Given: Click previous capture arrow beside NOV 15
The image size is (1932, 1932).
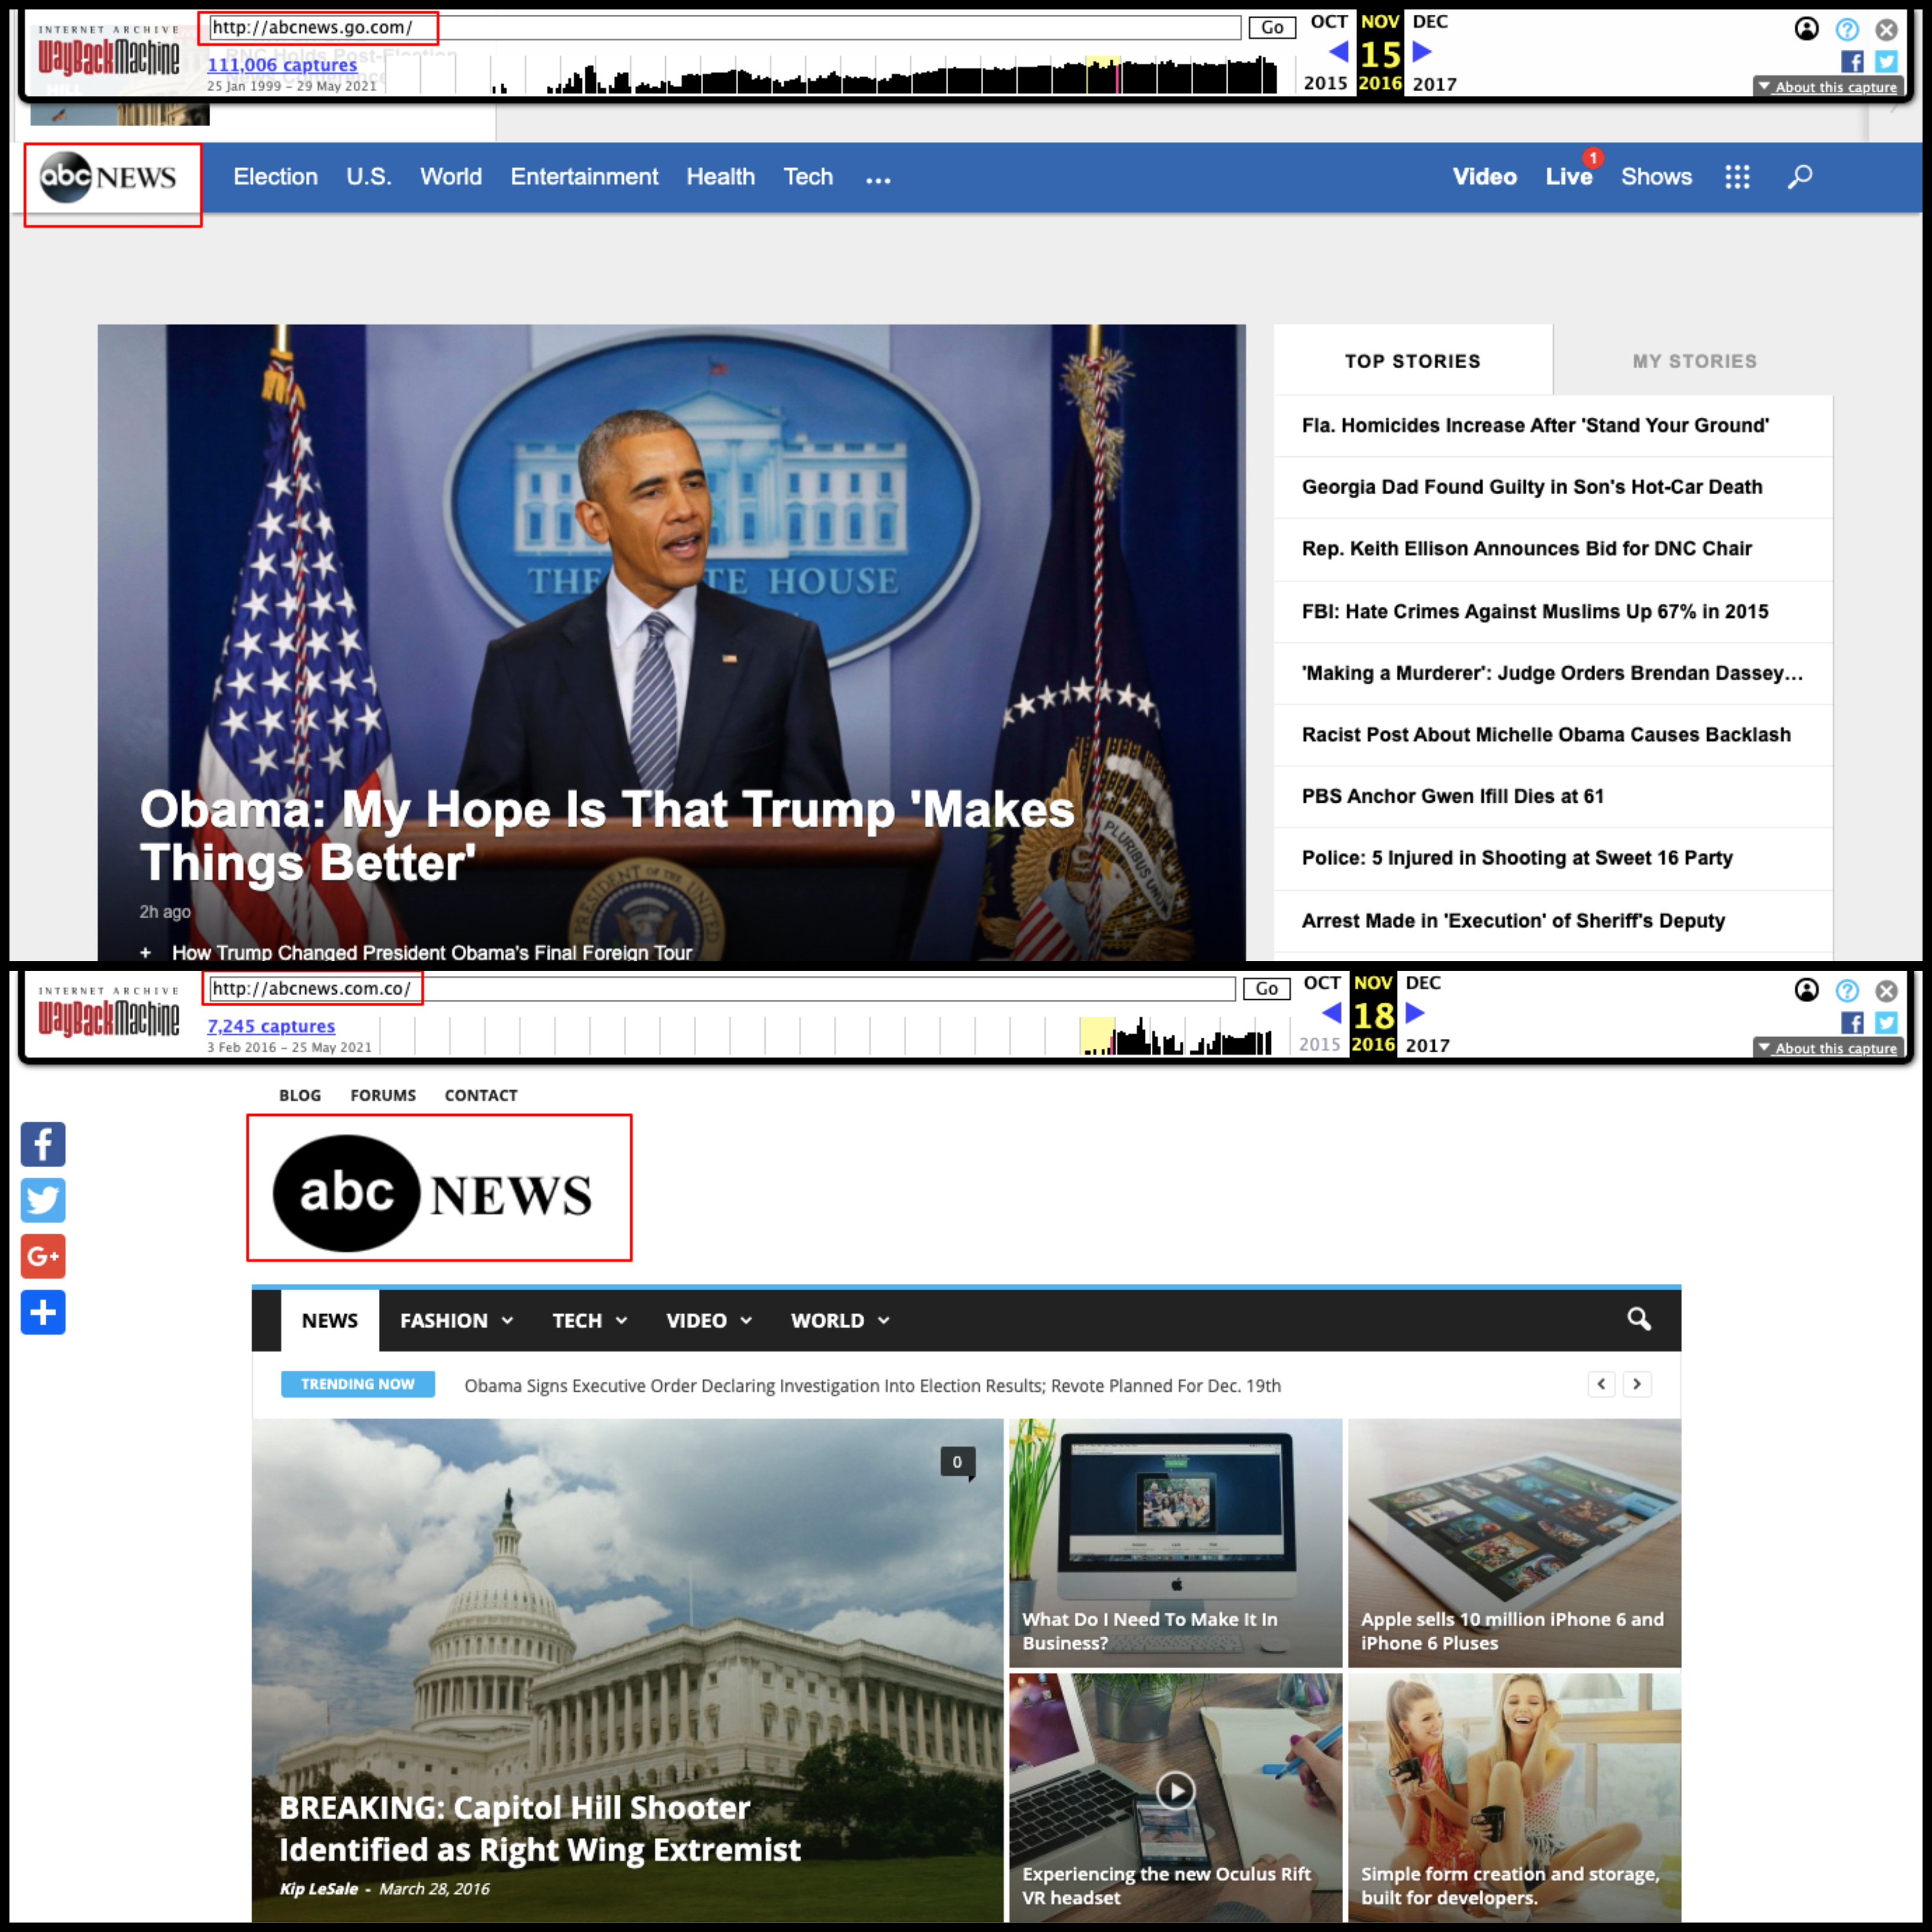Looking at the screenshot, I should tap(1338, 51).
